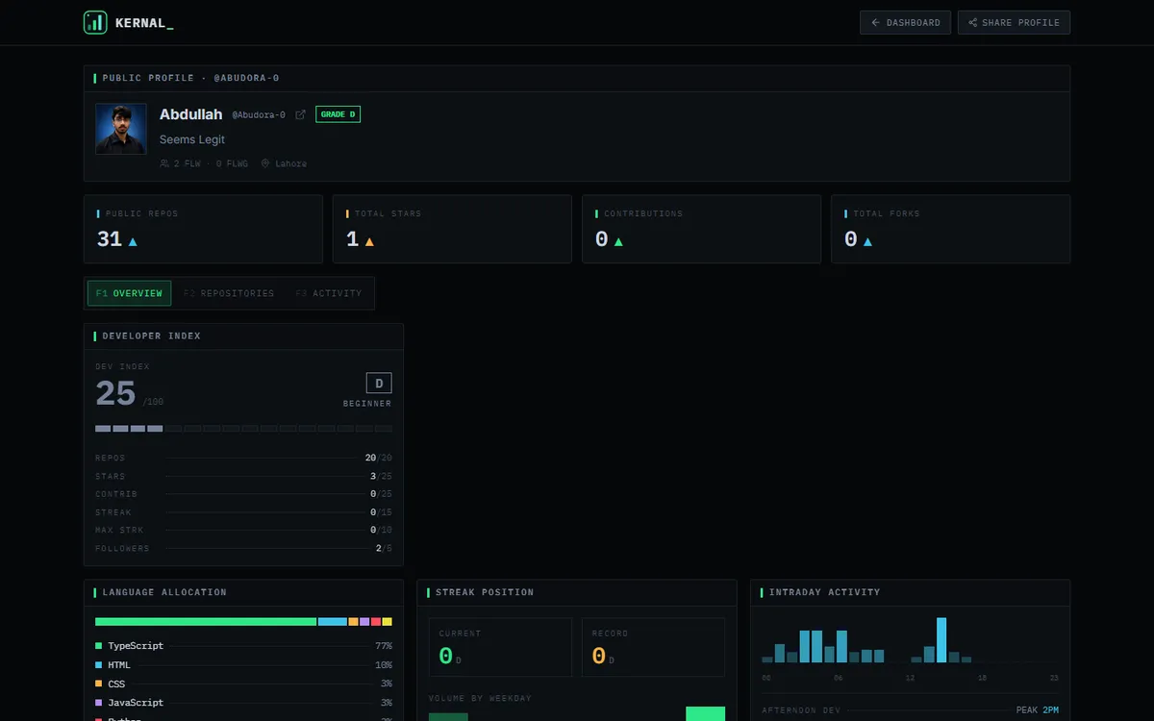Click the KERNAL_ brand name
Image resolution: width=1154 pixels, height=721 pixels.
(144, 23)
